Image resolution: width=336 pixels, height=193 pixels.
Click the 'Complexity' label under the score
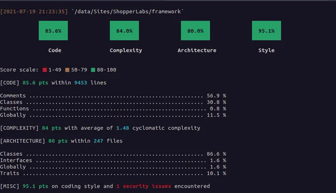point(126,50)
